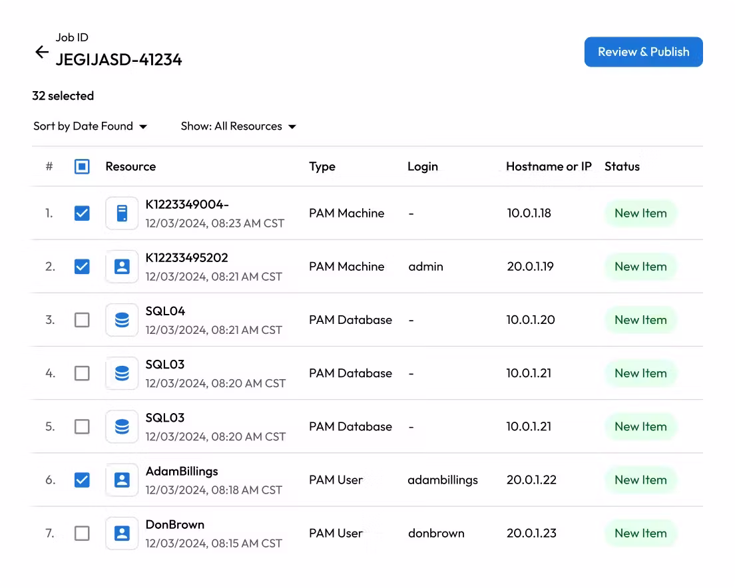This screenshot has height=588, width=735.
Task: Click the database icon for SQL04
Action: [122, 320]
